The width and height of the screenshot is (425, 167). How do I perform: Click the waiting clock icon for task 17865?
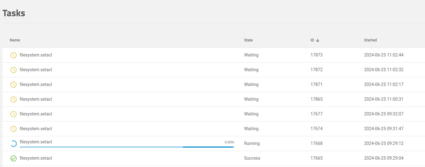14,99
